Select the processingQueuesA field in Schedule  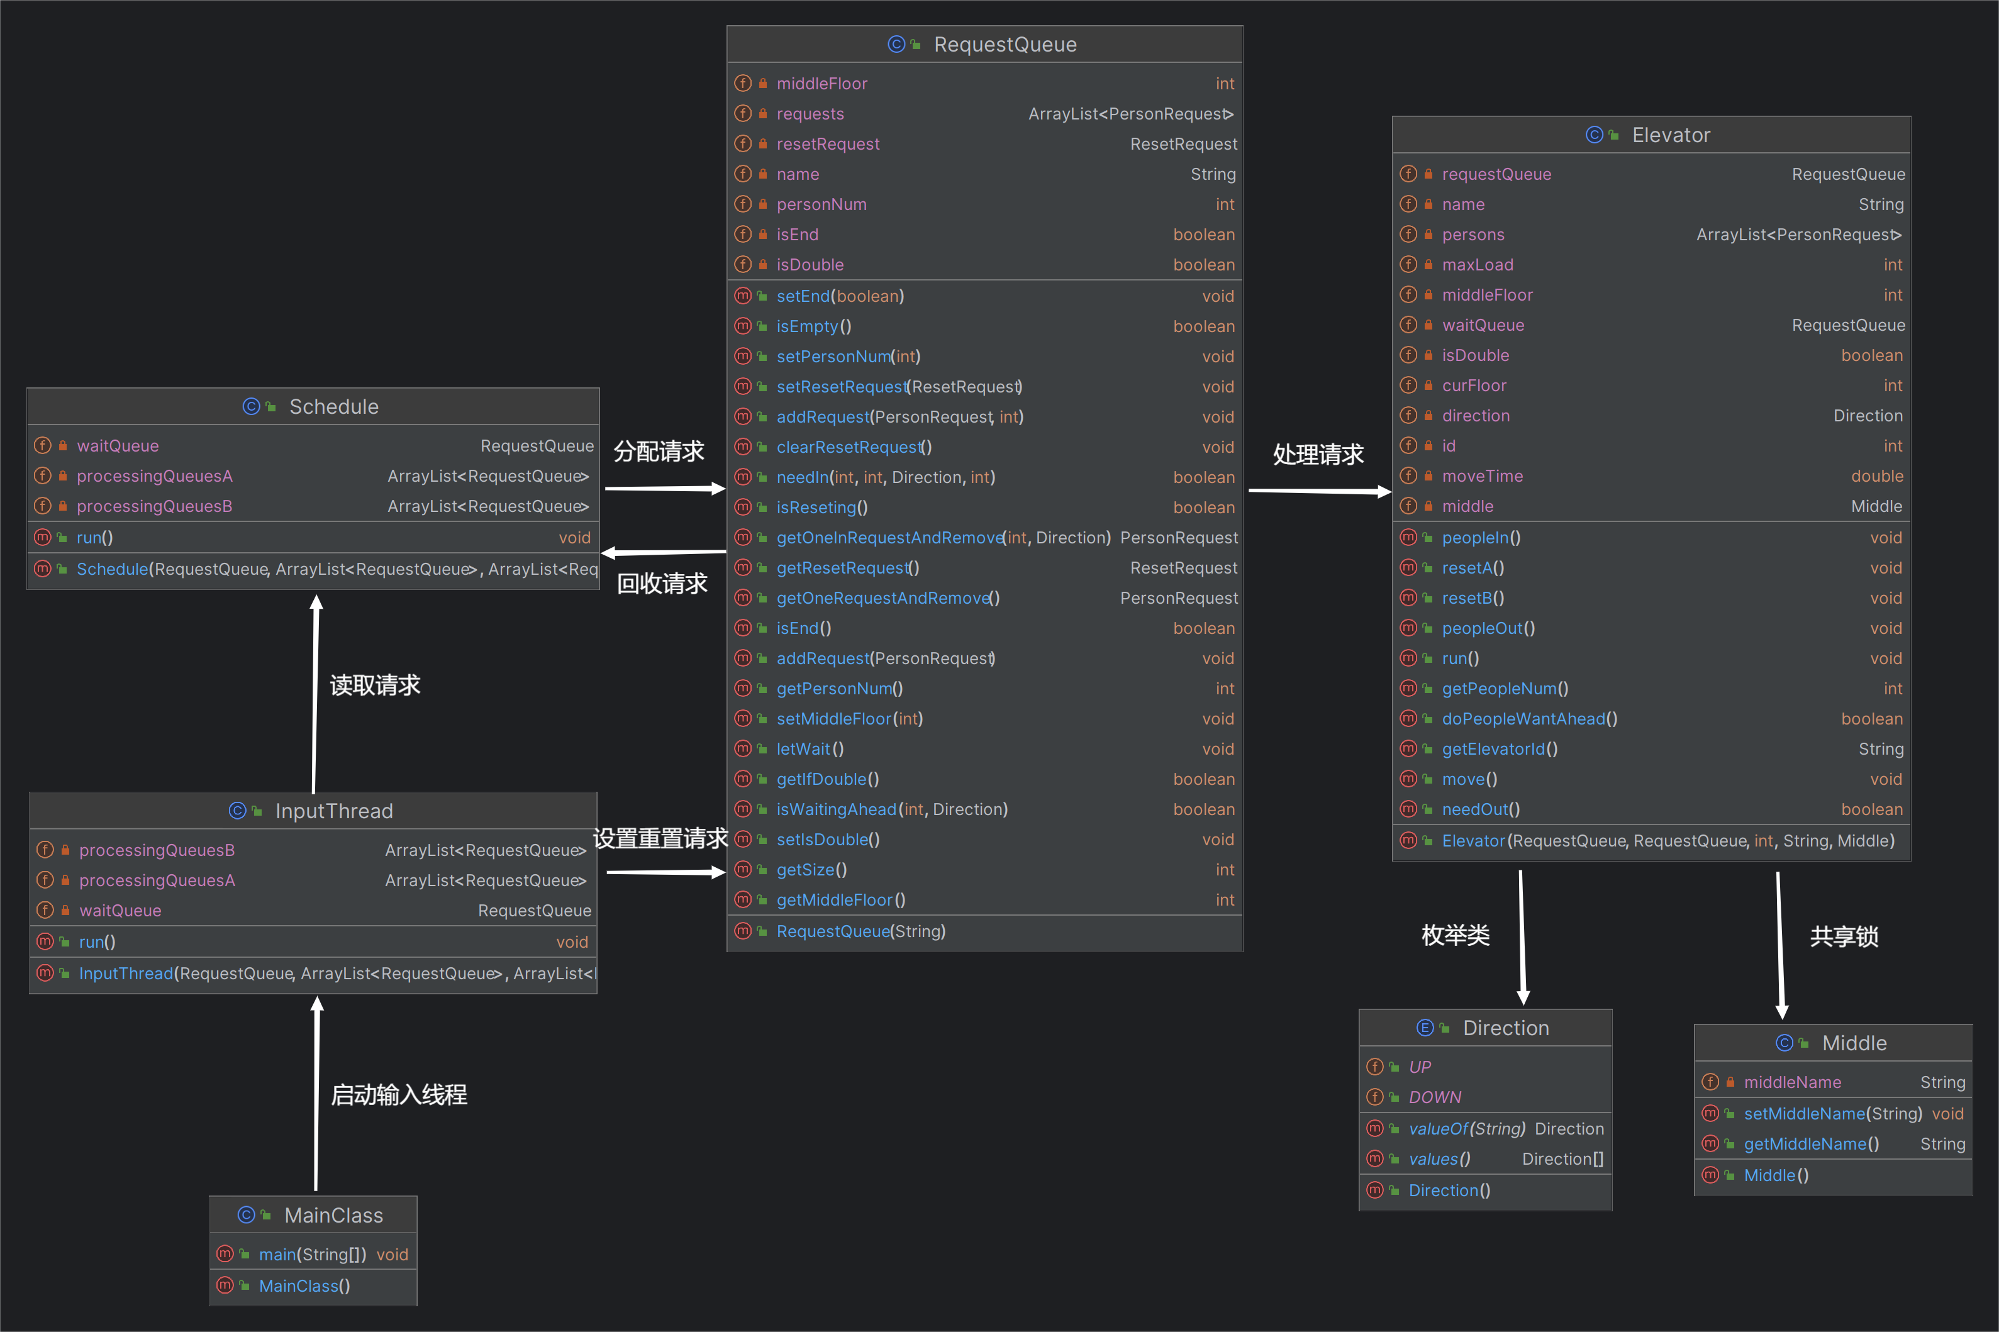pyautogui.click(x=313, y=477)
